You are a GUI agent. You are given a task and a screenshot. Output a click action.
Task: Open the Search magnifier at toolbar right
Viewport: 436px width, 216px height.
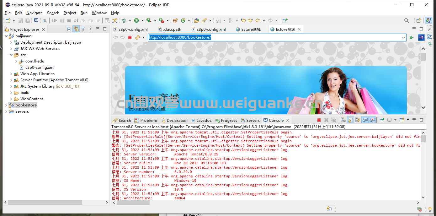407,20
